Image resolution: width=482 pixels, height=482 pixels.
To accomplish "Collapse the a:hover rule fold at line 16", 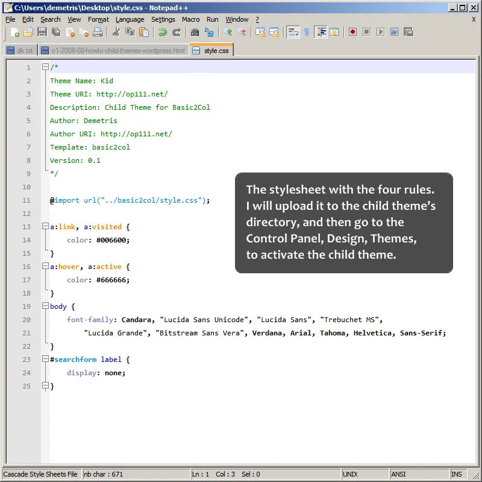I will tap(45, 266).
